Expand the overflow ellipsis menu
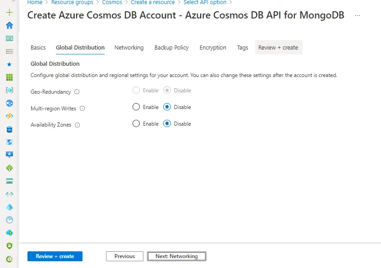Image resolution: width=381 pixels, height=268 pixels. 357,15
